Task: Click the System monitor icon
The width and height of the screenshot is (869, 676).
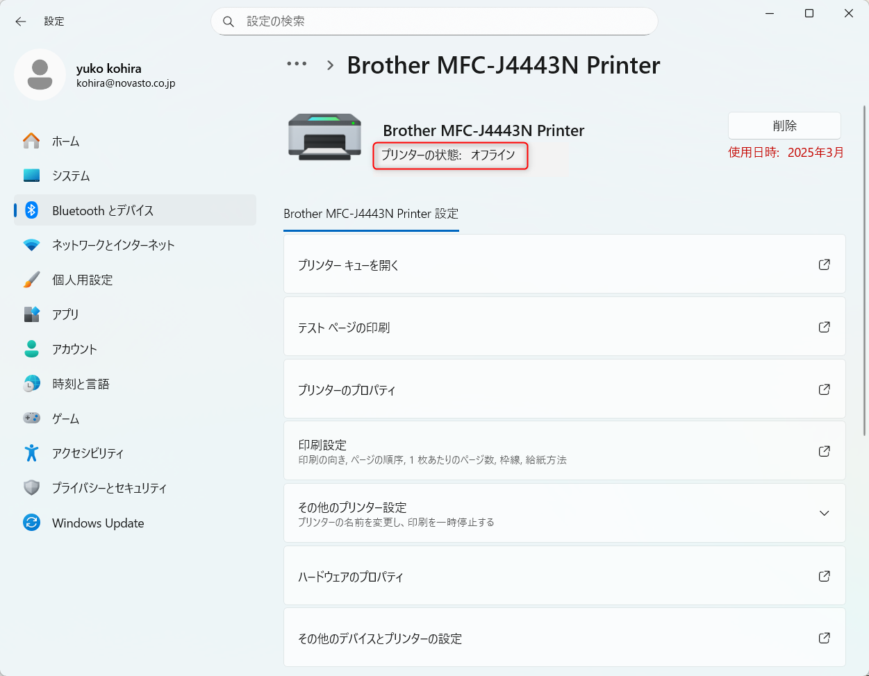Action: click(x=31, y=176)
